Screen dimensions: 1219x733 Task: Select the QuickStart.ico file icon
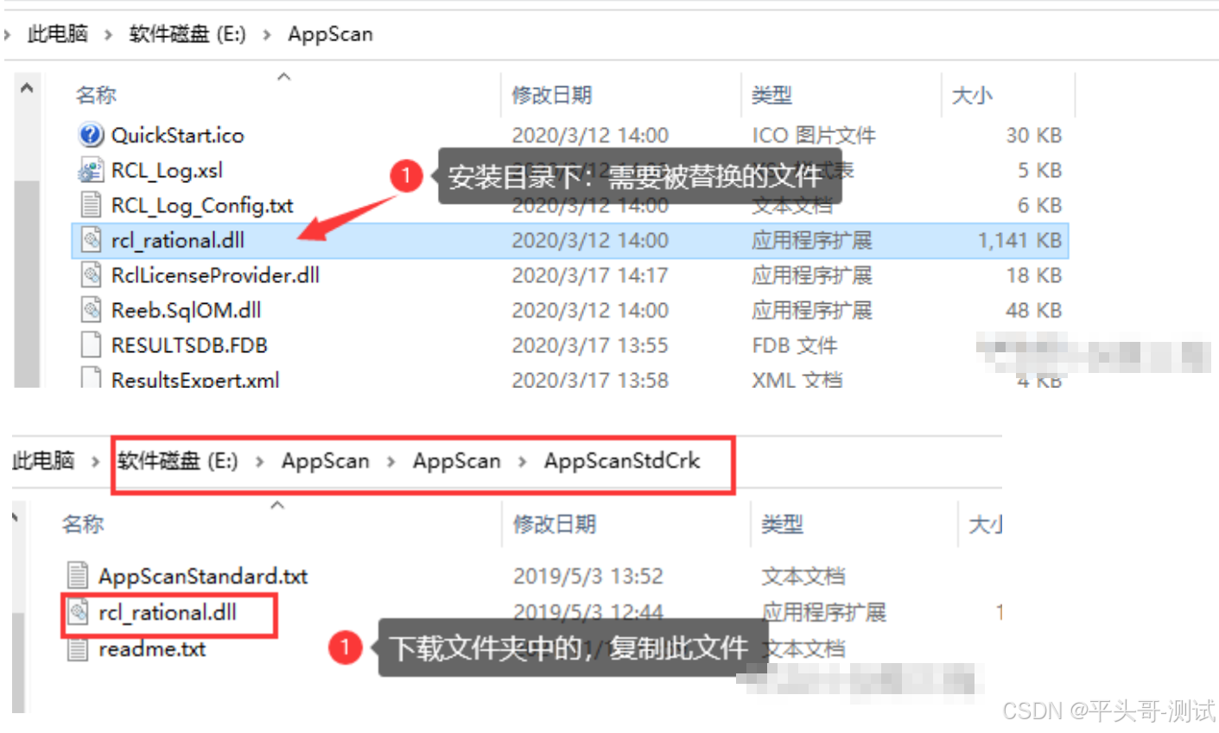(x=92, y=135)
